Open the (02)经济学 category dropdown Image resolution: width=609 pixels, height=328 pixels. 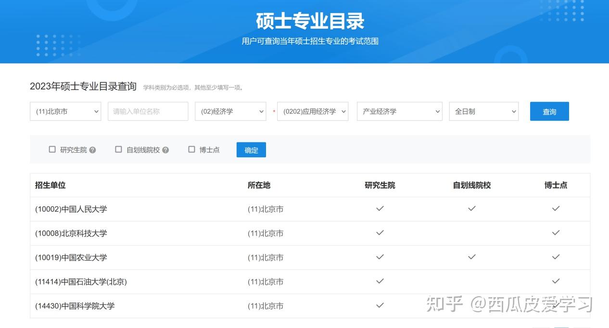click(230, 111)
